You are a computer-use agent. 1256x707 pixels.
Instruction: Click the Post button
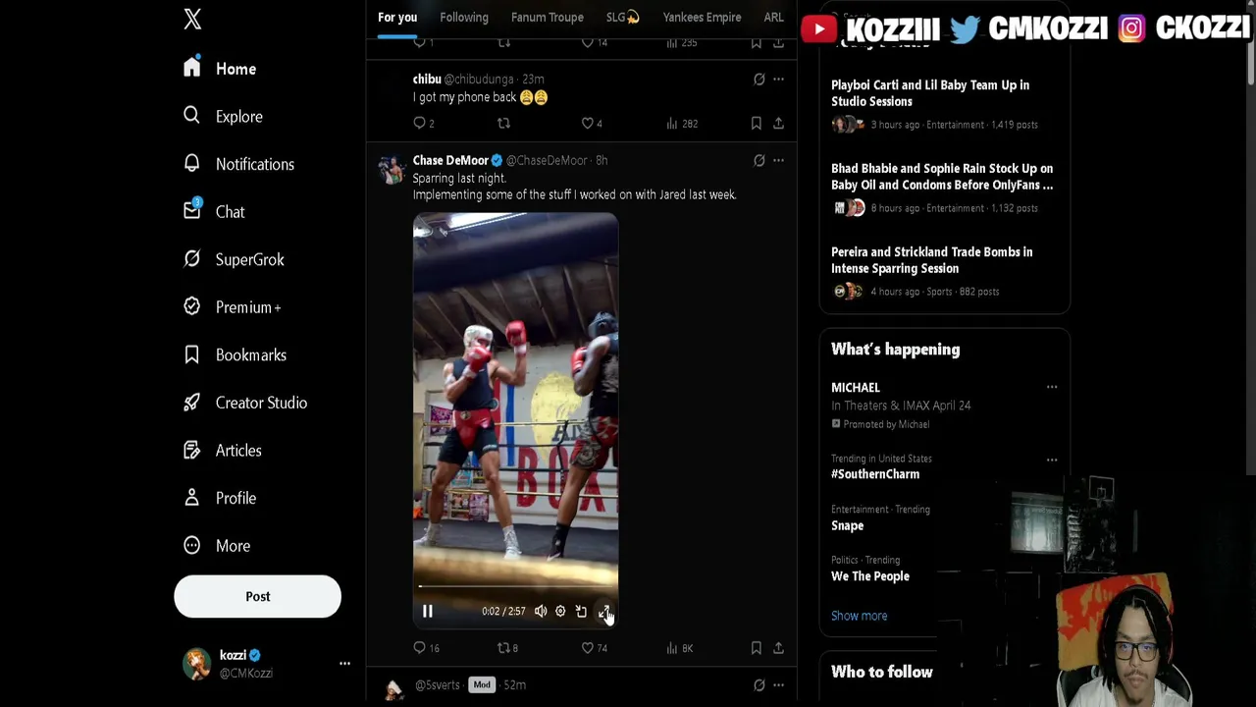pyautogui.click(x=257, y=596)
